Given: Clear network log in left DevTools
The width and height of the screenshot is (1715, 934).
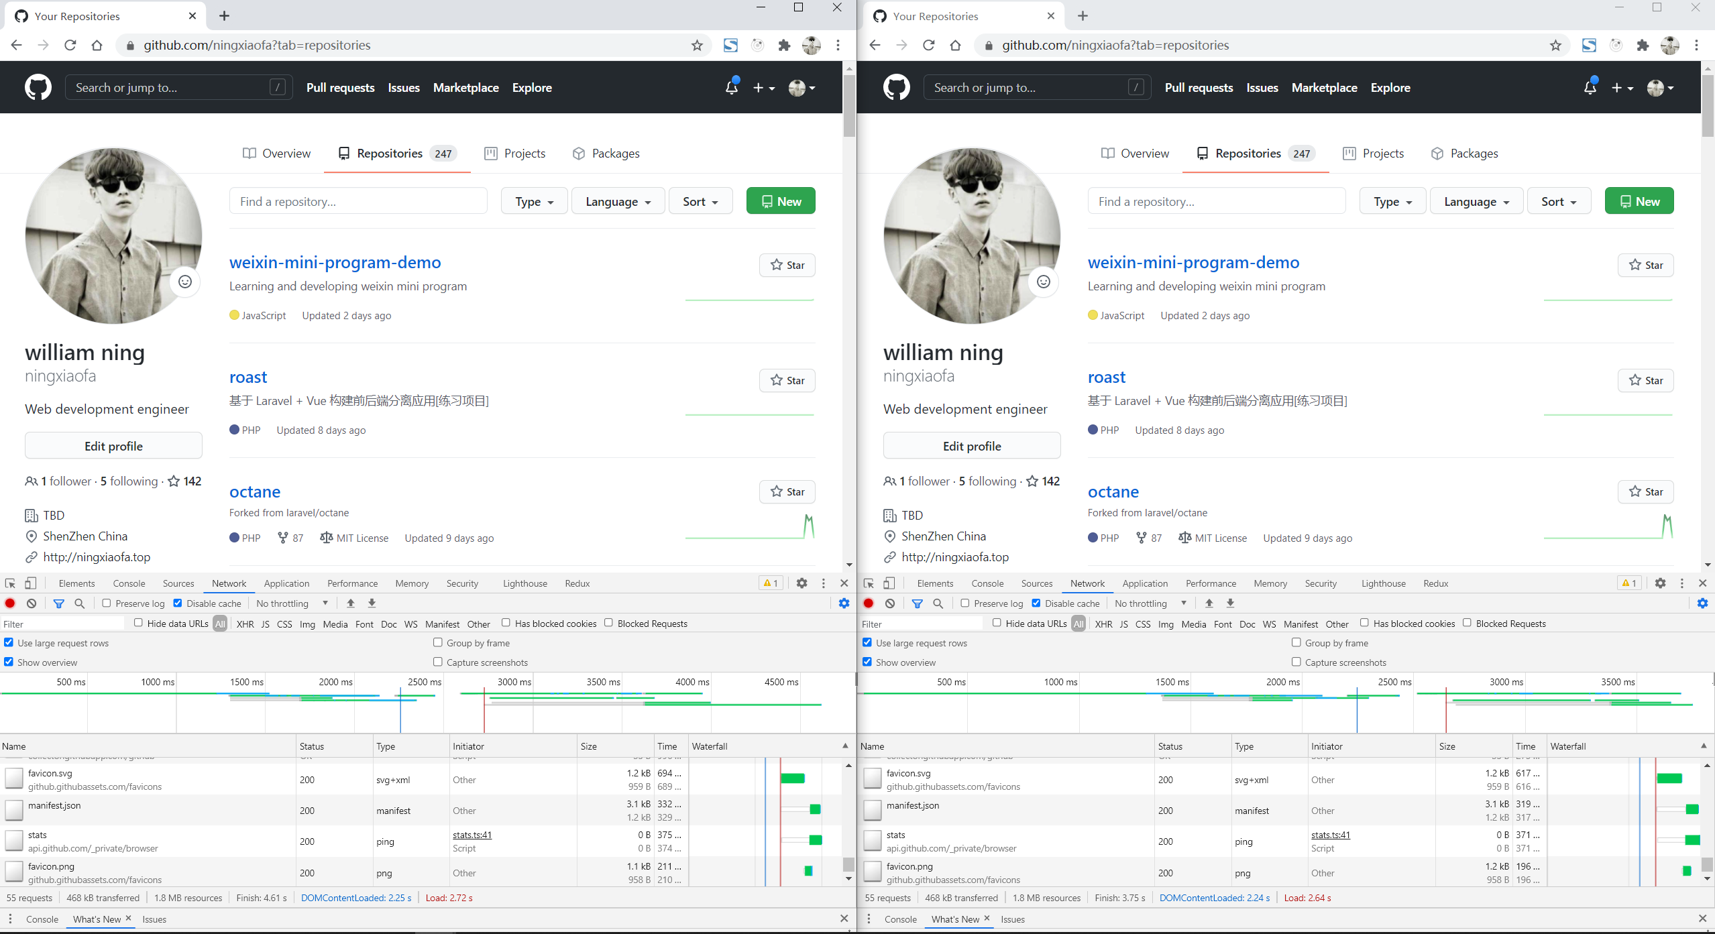Looking at the screenshot, I should click(x=32, y=603).
